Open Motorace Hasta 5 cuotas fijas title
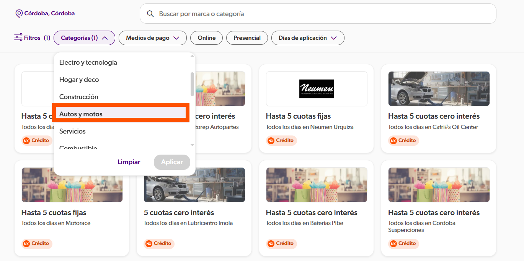Viewport: 524px width, 261px height. pyautogui.click(x=54, y=212)
